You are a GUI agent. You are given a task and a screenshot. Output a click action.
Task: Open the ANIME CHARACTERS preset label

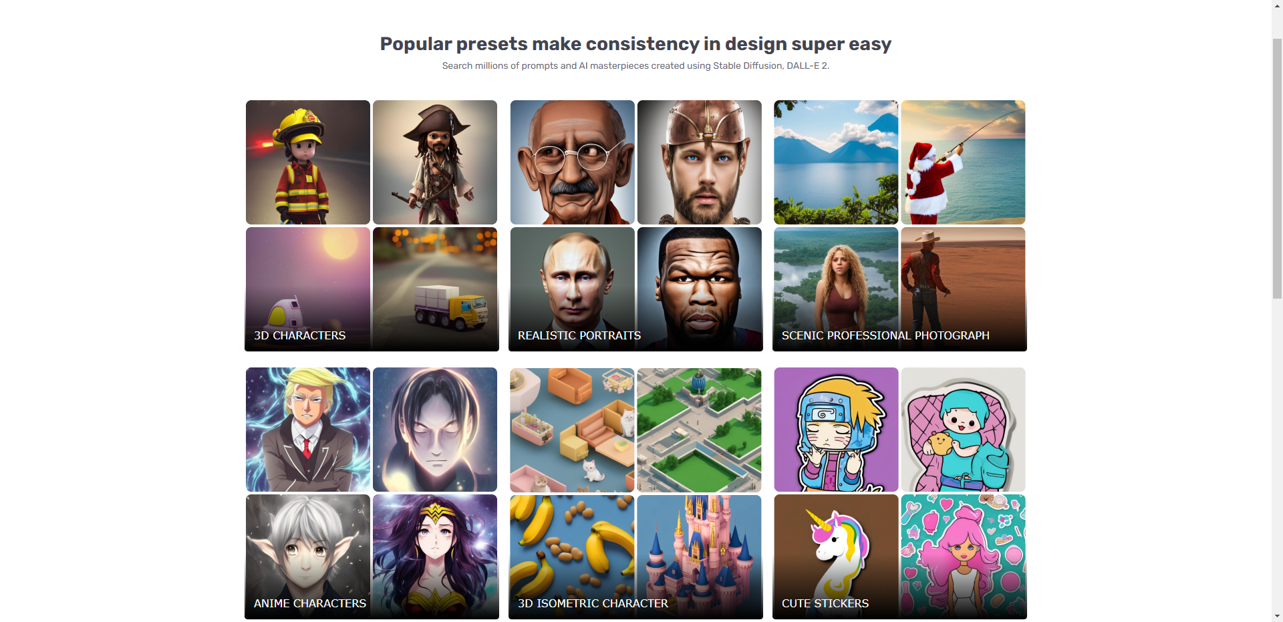(x=310, y=603)
